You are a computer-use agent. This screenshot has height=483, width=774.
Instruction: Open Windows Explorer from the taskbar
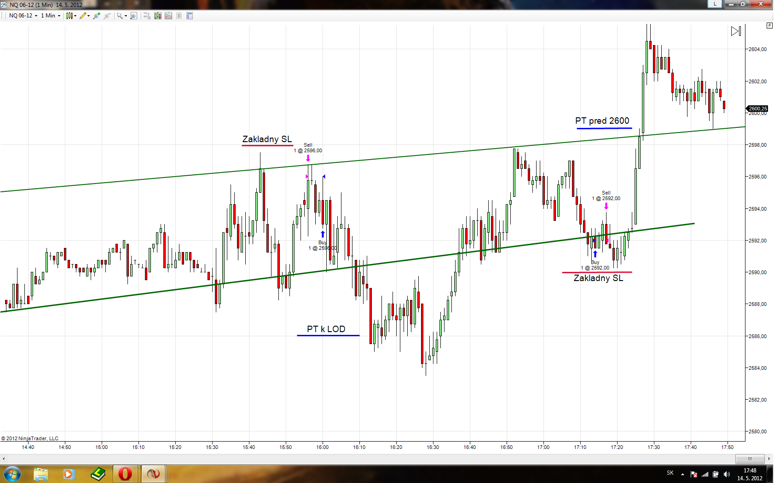coord(40,474)
